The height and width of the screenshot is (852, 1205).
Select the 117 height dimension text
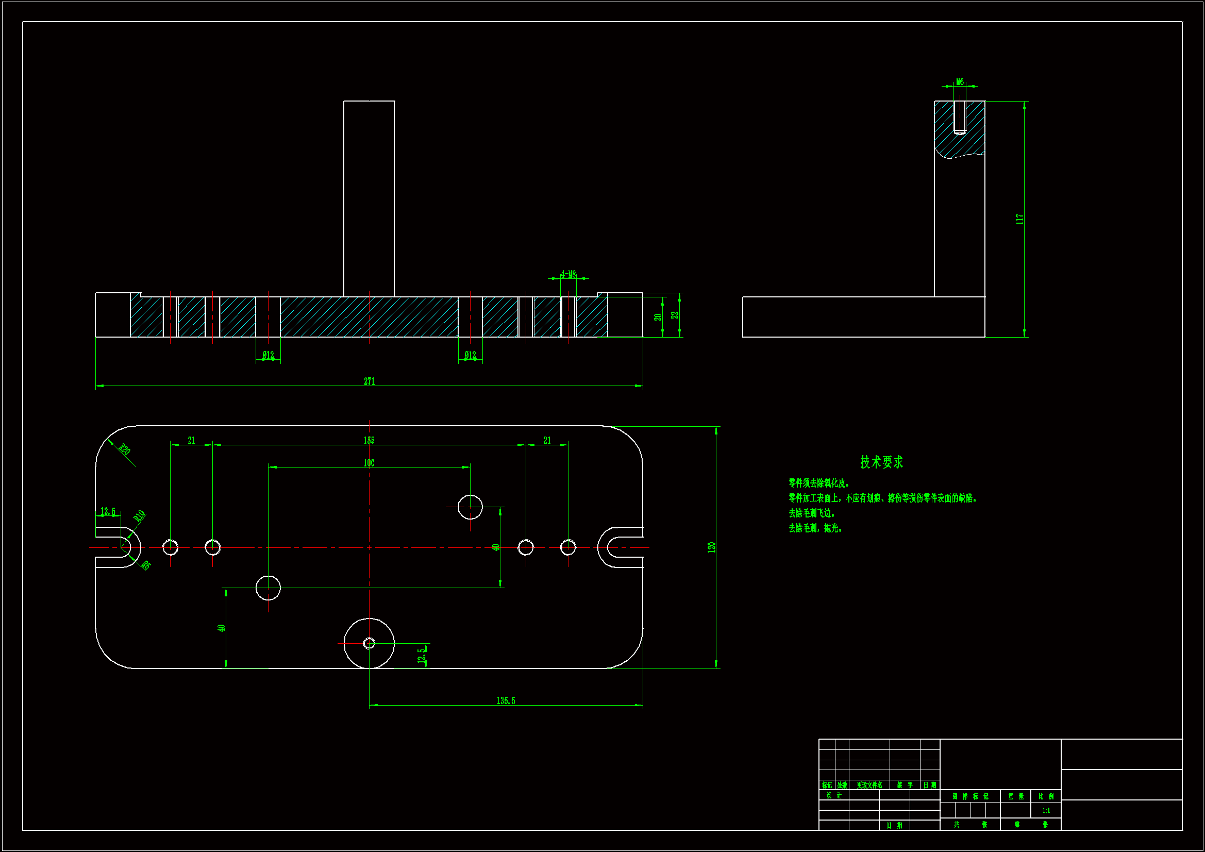(1019, 219)
